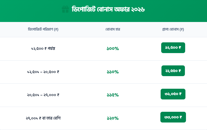Click the gift box icon in header
The width and height of the screenshot is (207, 130).
pos(65,10)
